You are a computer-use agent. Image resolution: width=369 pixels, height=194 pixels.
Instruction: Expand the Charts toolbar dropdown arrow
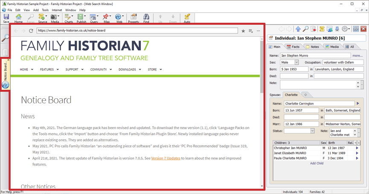tap(72, 16)
